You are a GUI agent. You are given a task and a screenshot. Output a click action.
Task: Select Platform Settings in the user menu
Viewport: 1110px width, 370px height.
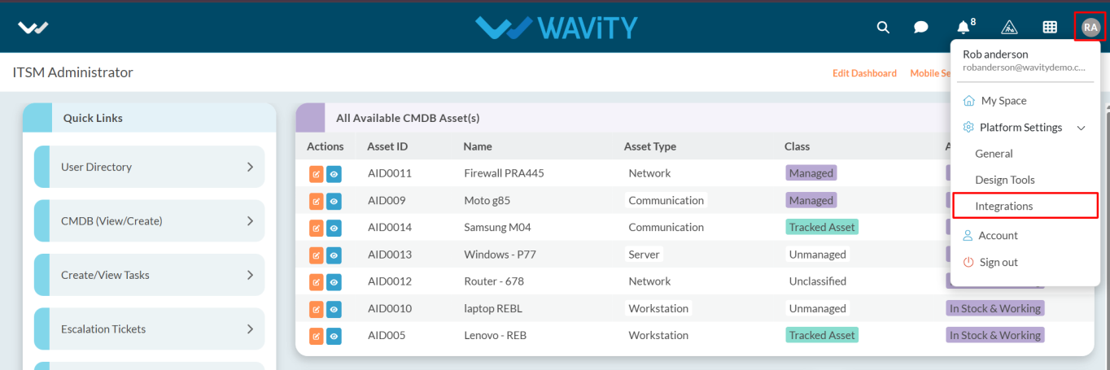pos(1020,128)
